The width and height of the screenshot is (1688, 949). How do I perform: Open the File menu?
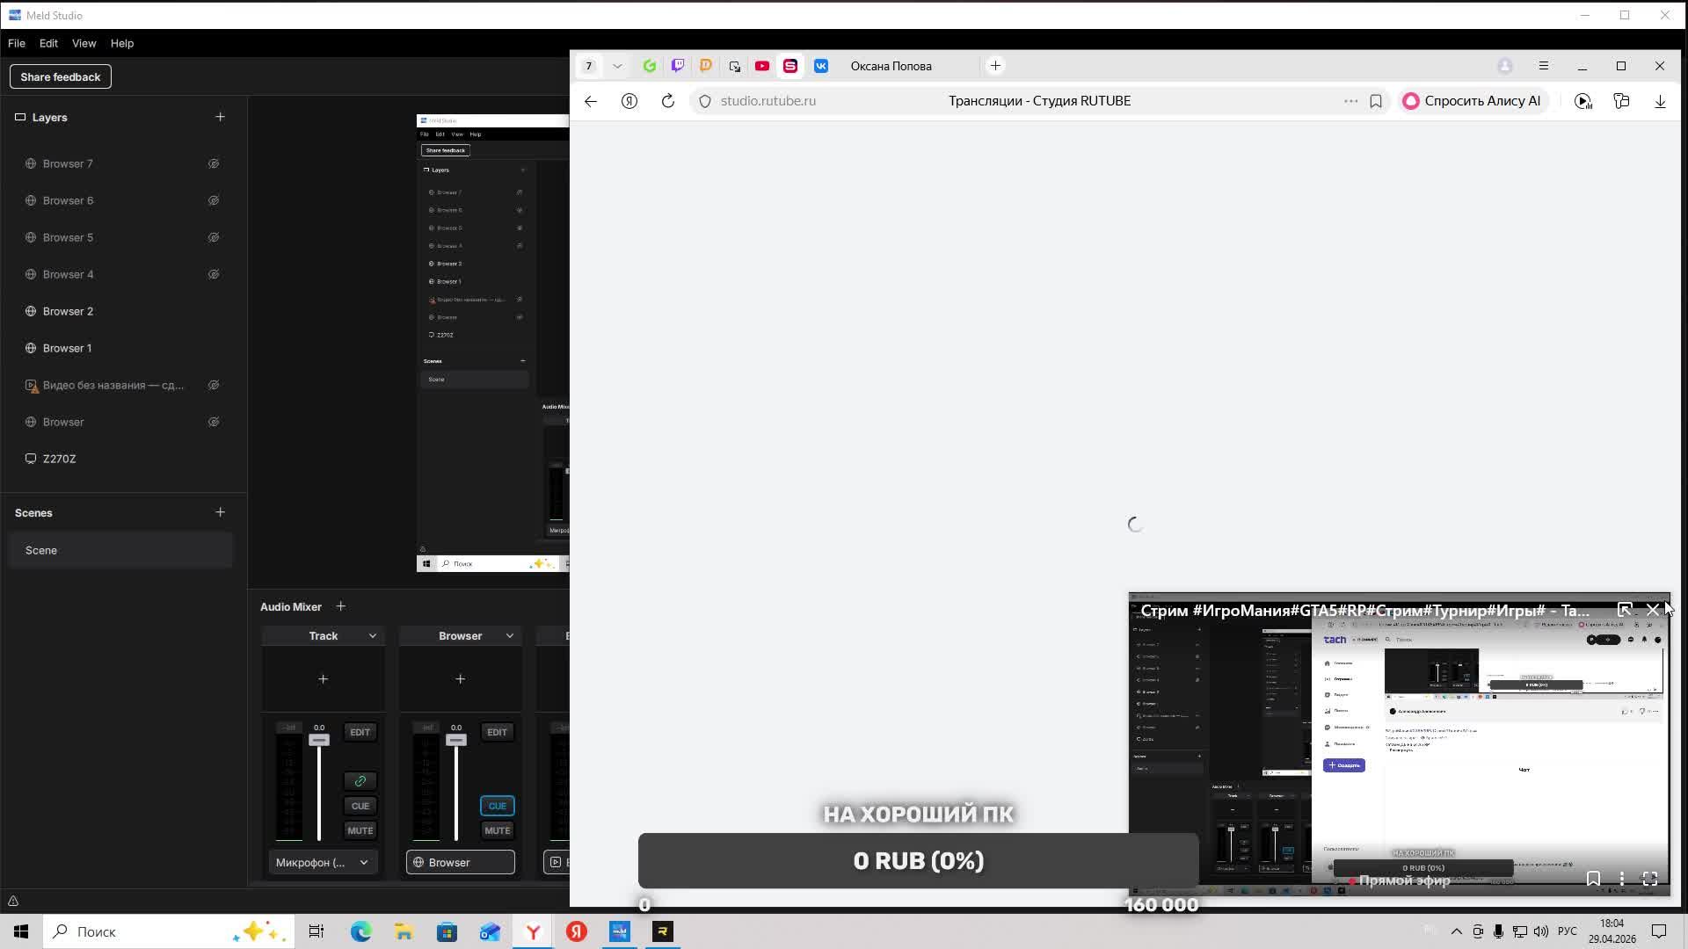click(x=17, y=43)
